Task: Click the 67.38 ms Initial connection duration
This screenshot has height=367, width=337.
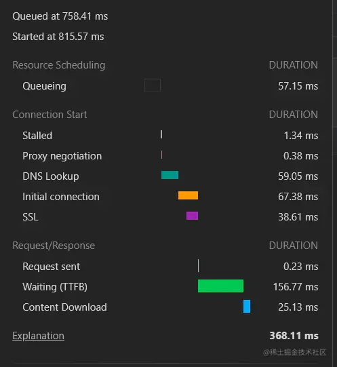Action: coord(298,197)
